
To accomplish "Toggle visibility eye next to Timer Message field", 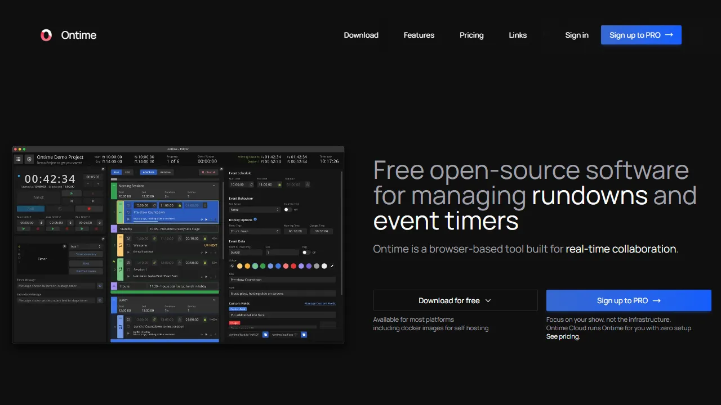I will tap(100, 286).
